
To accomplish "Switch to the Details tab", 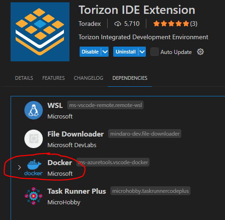I will 24,78.
